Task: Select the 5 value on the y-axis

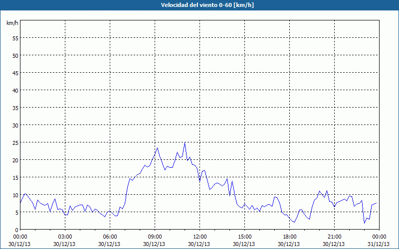Action: click(17, 213)
